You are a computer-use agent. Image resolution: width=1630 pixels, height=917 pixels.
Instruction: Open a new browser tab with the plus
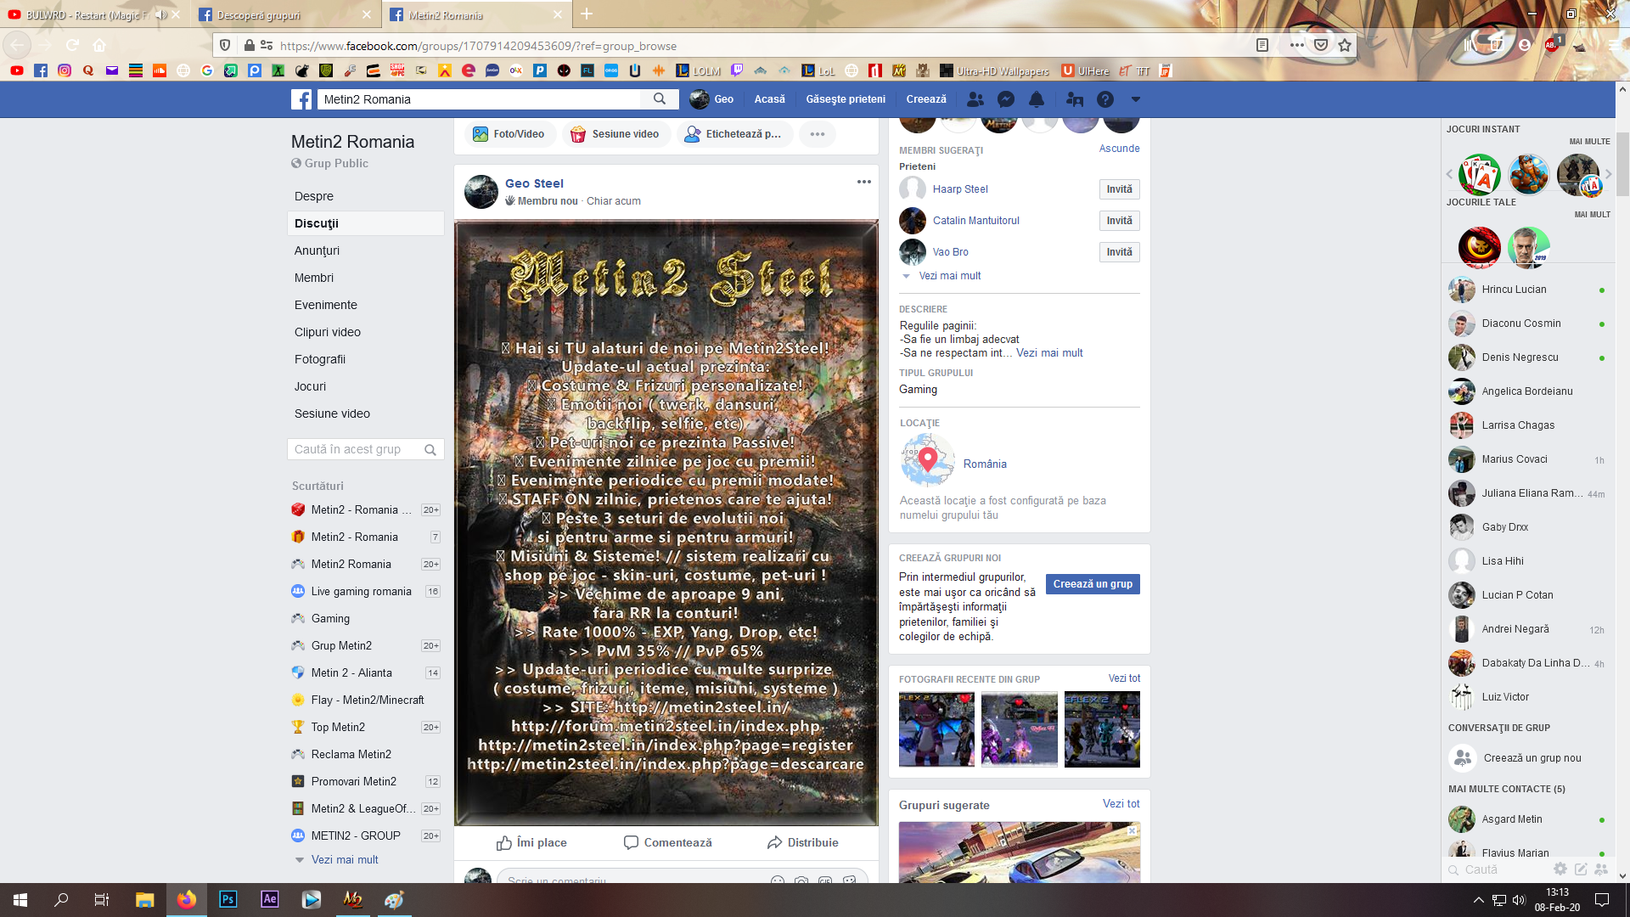(x=587, y=14)
